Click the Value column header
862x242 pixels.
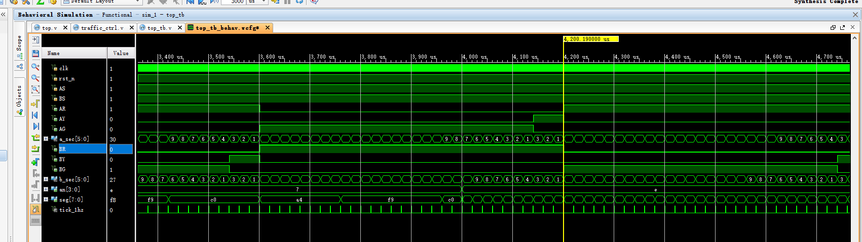point(121,53)
